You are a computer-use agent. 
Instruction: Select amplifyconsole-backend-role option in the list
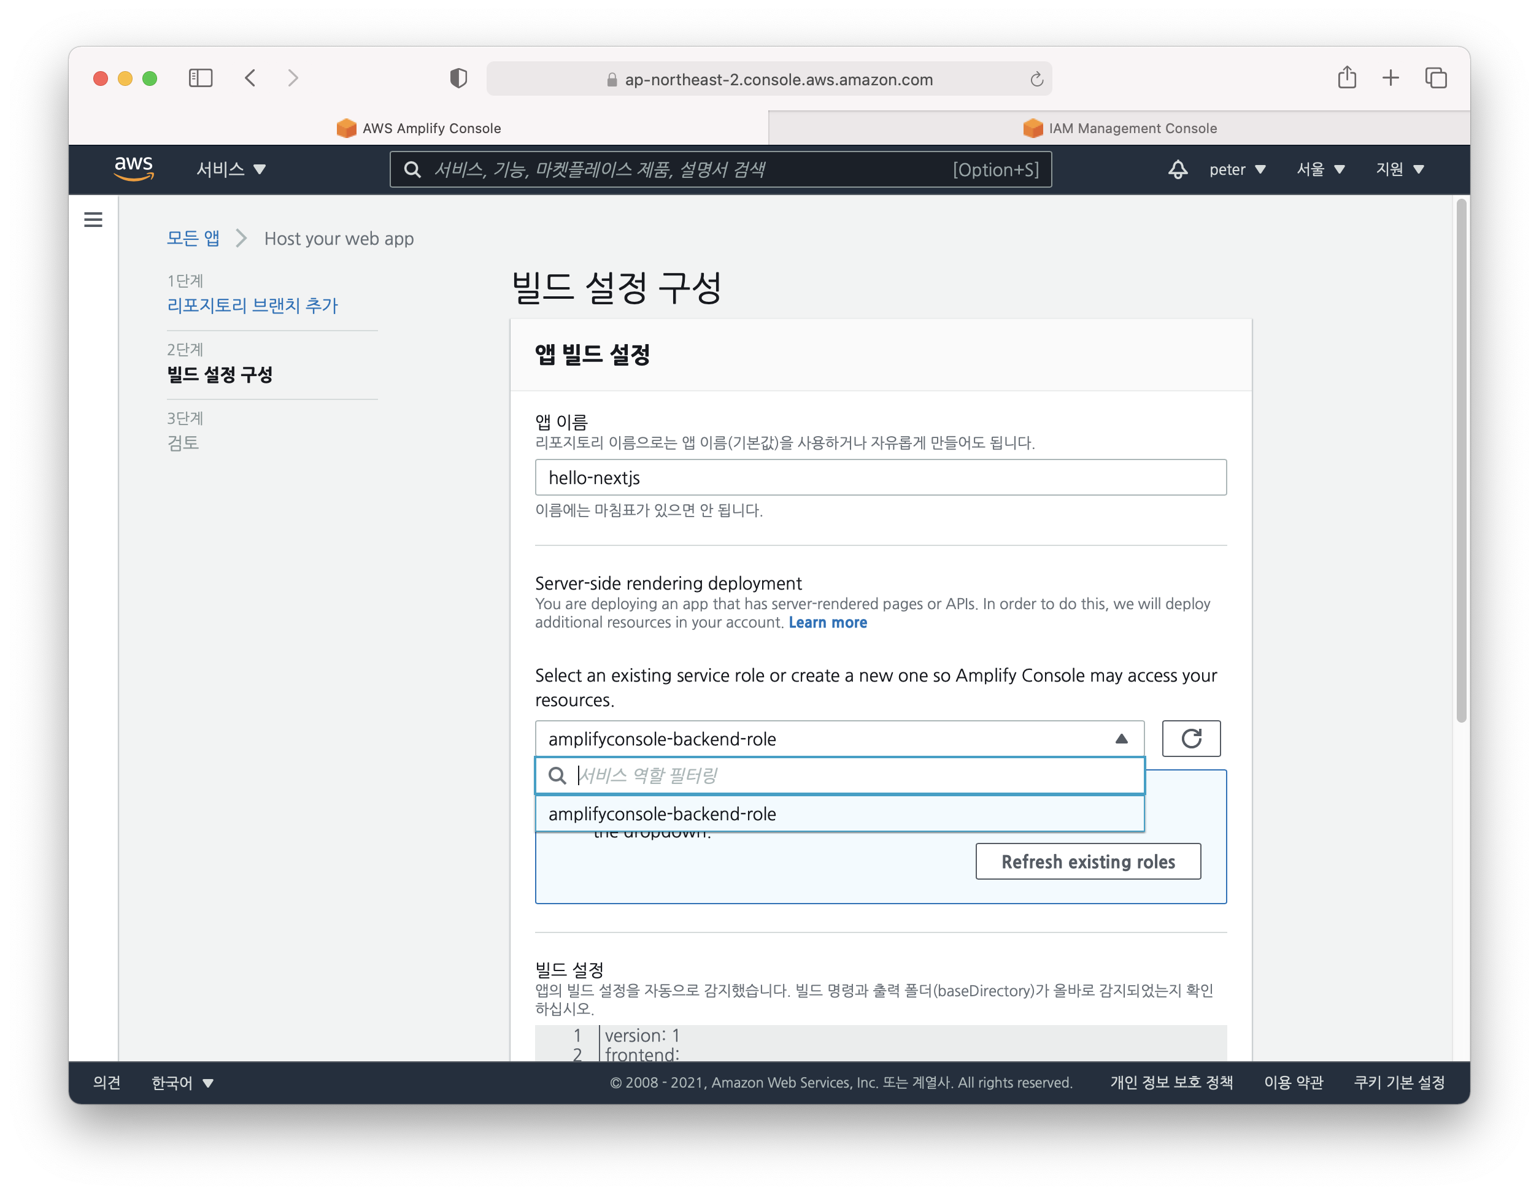tap(661, 814)
